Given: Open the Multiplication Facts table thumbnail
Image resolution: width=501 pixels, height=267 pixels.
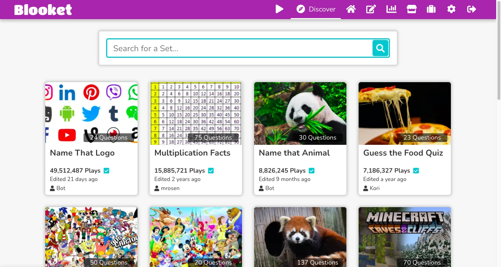Looking at the screenshot, I should click(x=196, y=113).
